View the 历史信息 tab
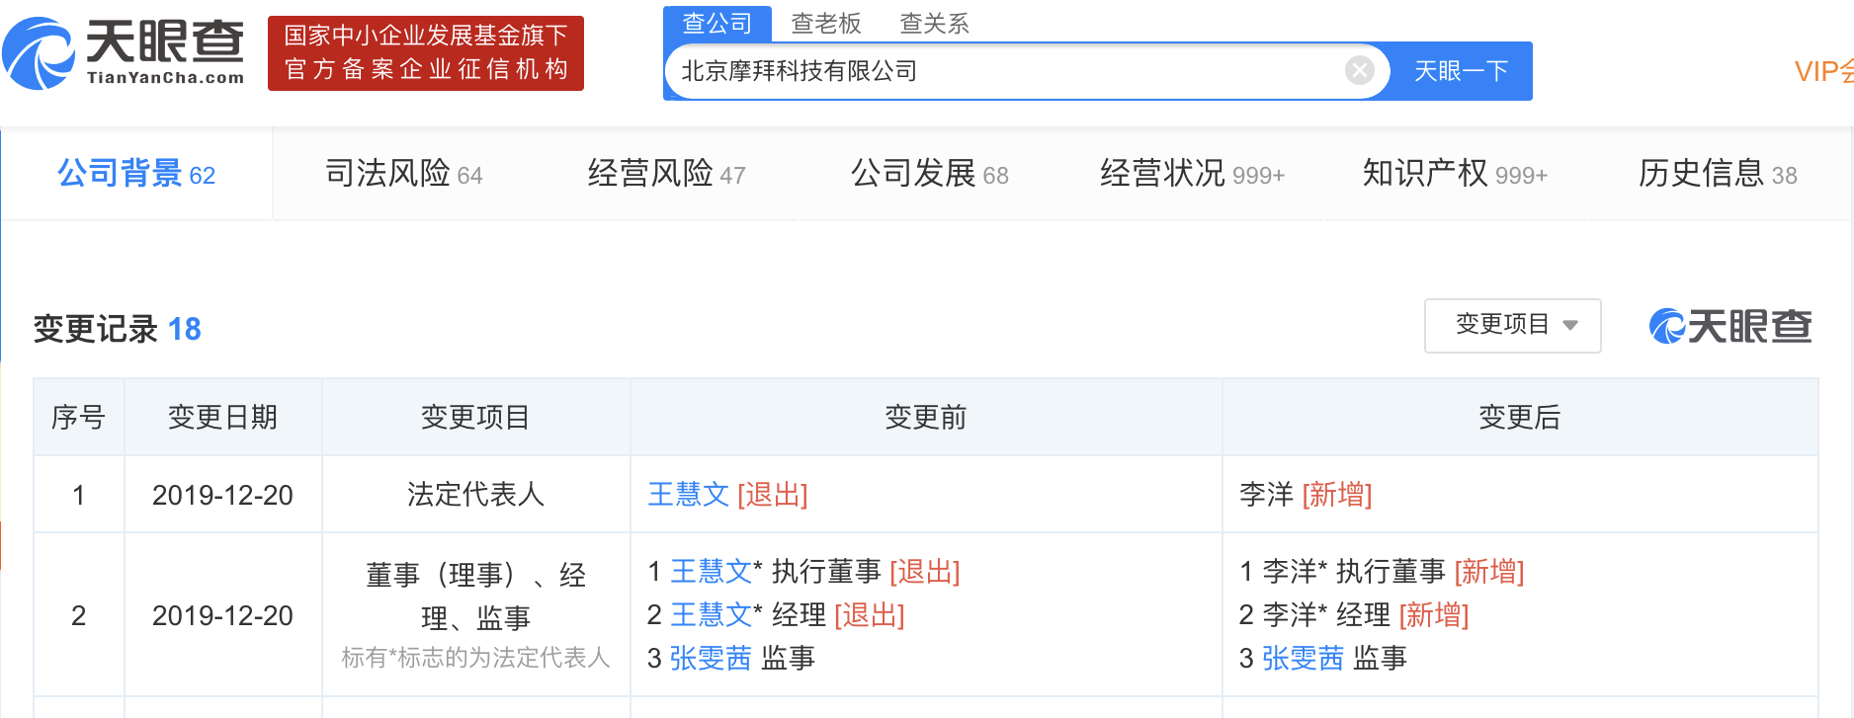Screen dimensions: 1854x718 (x=1717, y=174)
